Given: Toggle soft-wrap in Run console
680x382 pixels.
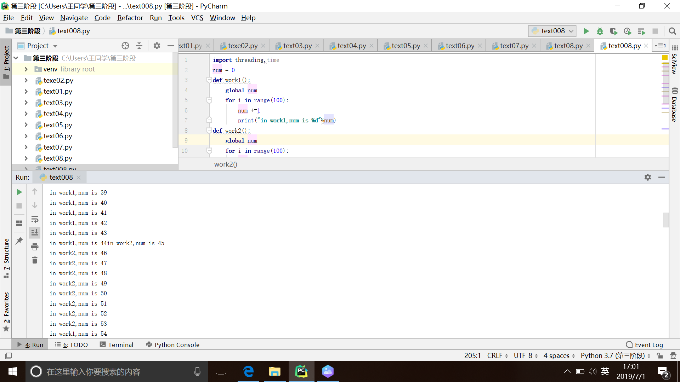Looking at the screenshot, I should tap(35, 219).
